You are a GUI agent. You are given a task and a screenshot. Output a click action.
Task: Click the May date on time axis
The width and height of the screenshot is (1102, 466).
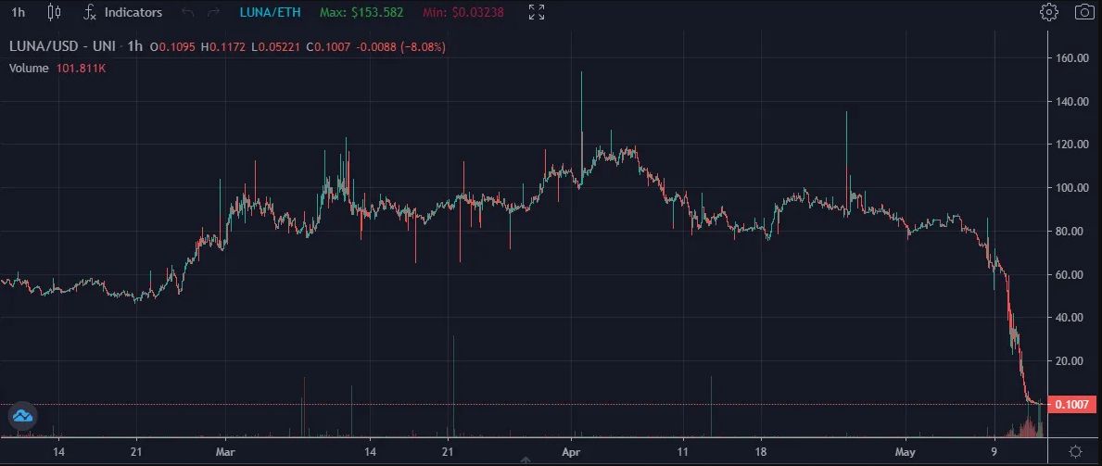click(x=906, y=450)
